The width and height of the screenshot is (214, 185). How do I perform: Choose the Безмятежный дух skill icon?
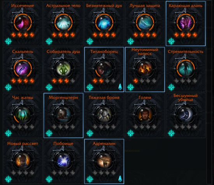point(104,22)
